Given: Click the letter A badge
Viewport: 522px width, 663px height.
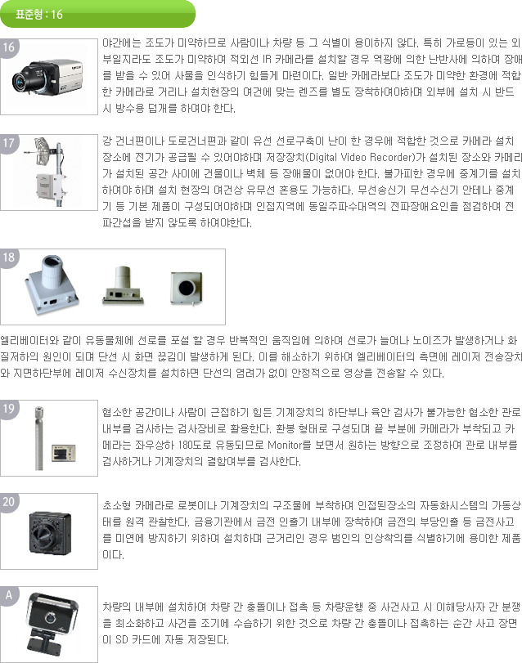Looking at the screenshot, I should click(x=8, y=595).
